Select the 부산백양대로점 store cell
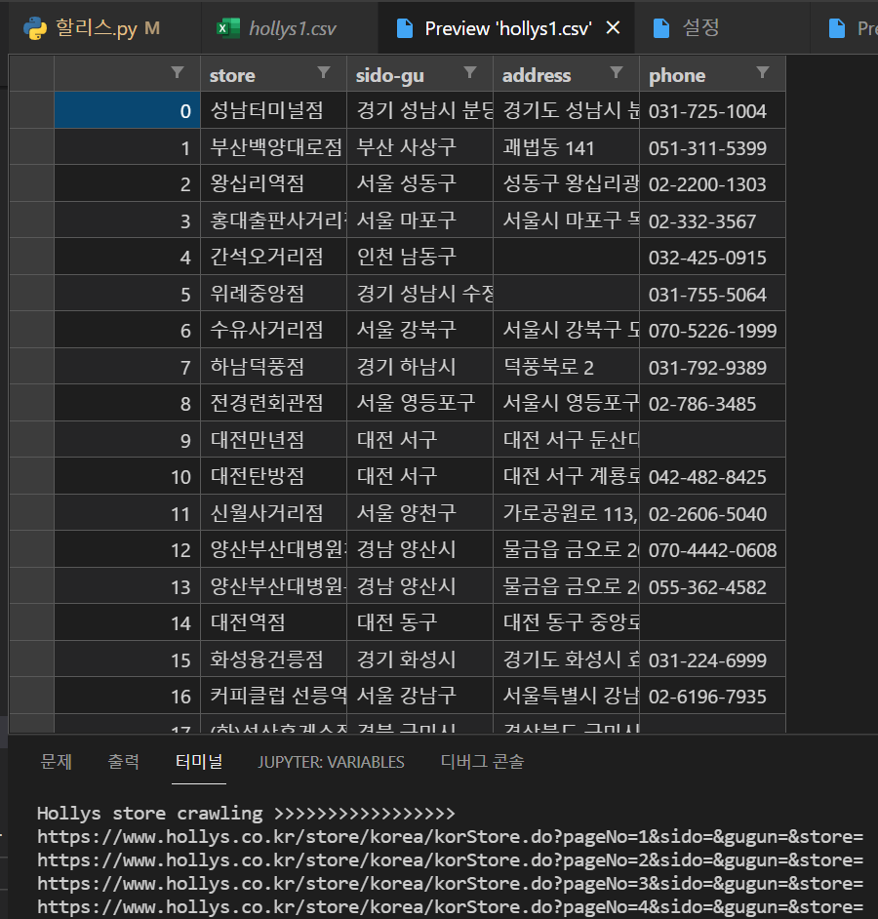This screenshot has width=878, height=919. [x=274, y=147]
